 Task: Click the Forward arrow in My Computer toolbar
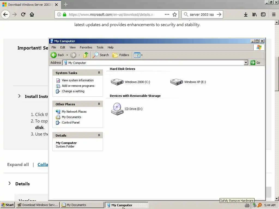(x=73, y=55)
